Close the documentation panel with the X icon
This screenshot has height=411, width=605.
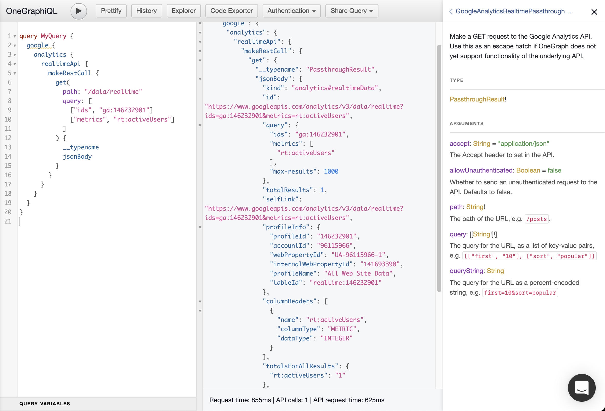[594, 12]
